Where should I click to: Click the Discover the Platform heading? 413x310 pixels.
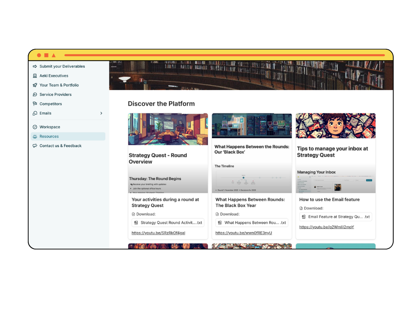tap(161, 104)
